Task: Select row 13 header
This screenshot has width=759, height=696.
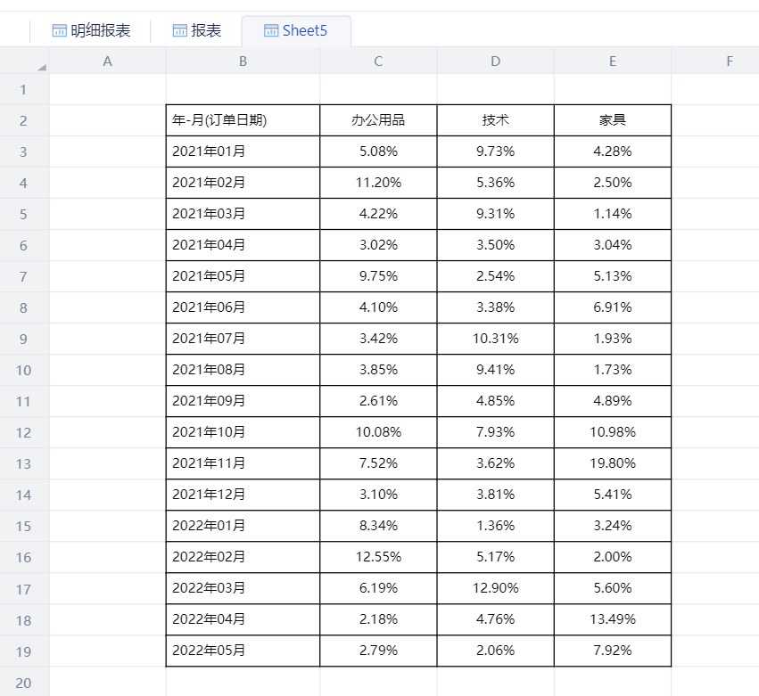Action: [24, 463]
